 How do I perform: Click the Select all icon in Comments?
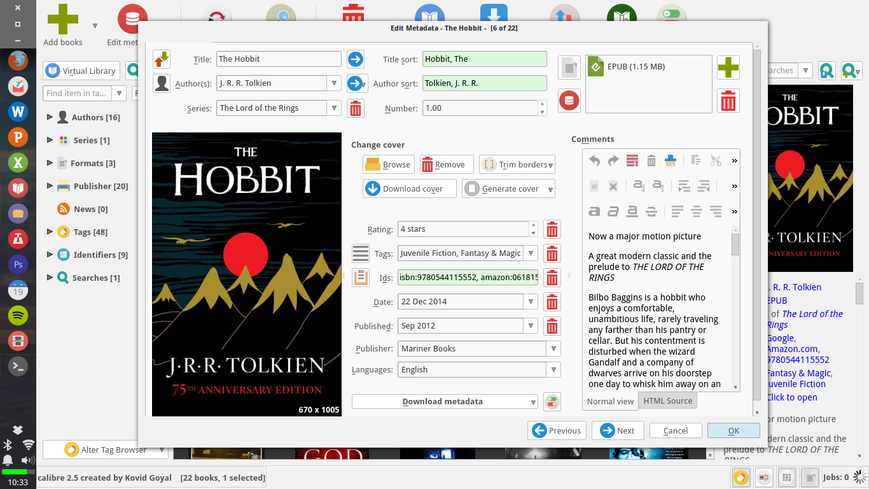pos(632,160)
